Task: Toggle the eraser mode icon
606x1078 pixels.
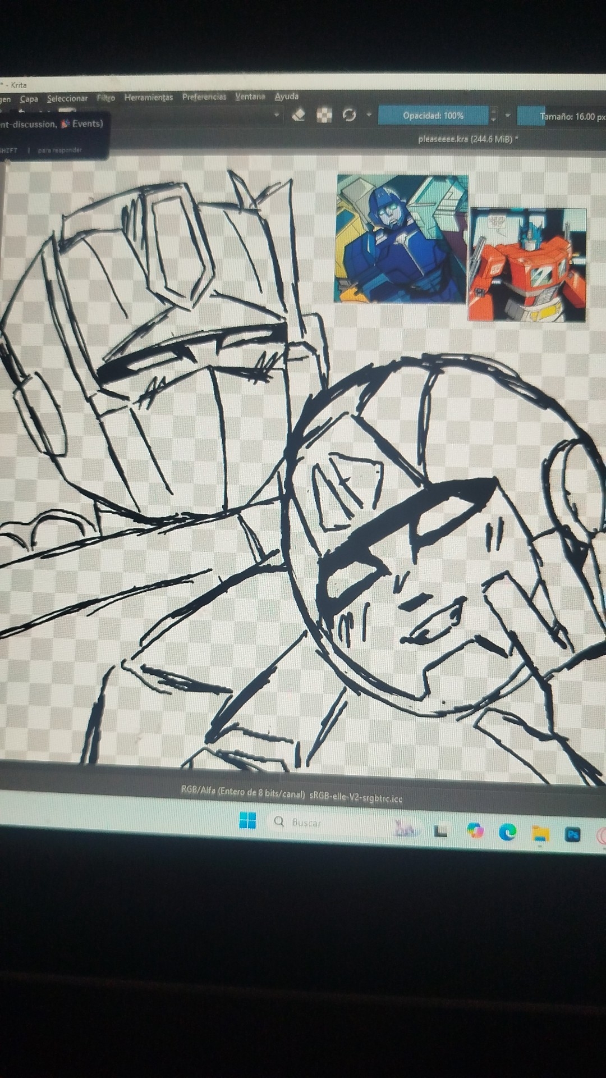Action: click(x=299, y=115)
